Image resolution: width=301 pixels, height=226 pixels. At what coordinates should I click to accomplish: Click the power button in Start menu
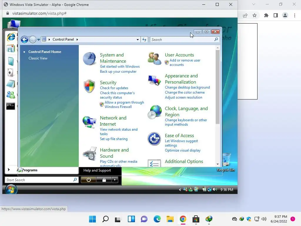pos(88,180)
